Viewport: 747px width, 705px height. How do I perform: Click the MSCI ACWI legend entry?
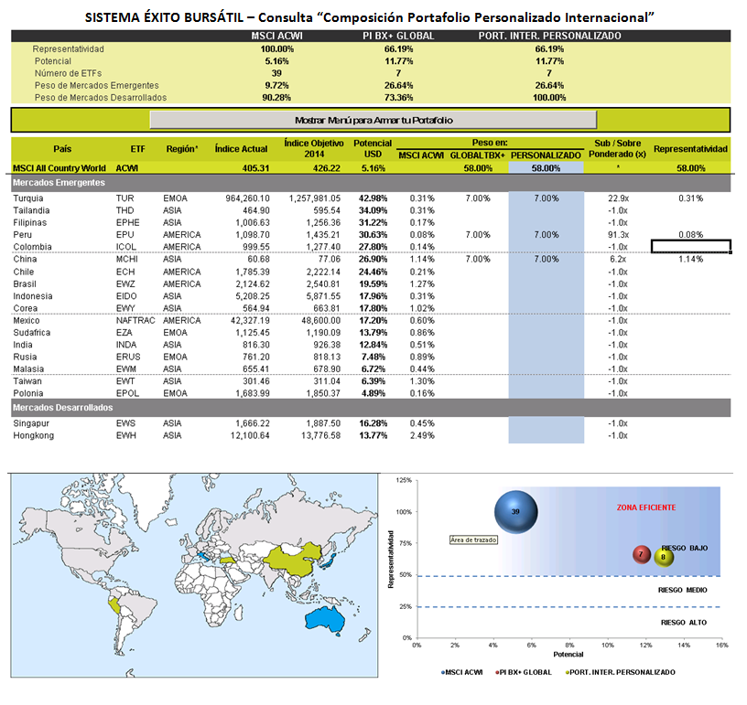tap(462, 672)
